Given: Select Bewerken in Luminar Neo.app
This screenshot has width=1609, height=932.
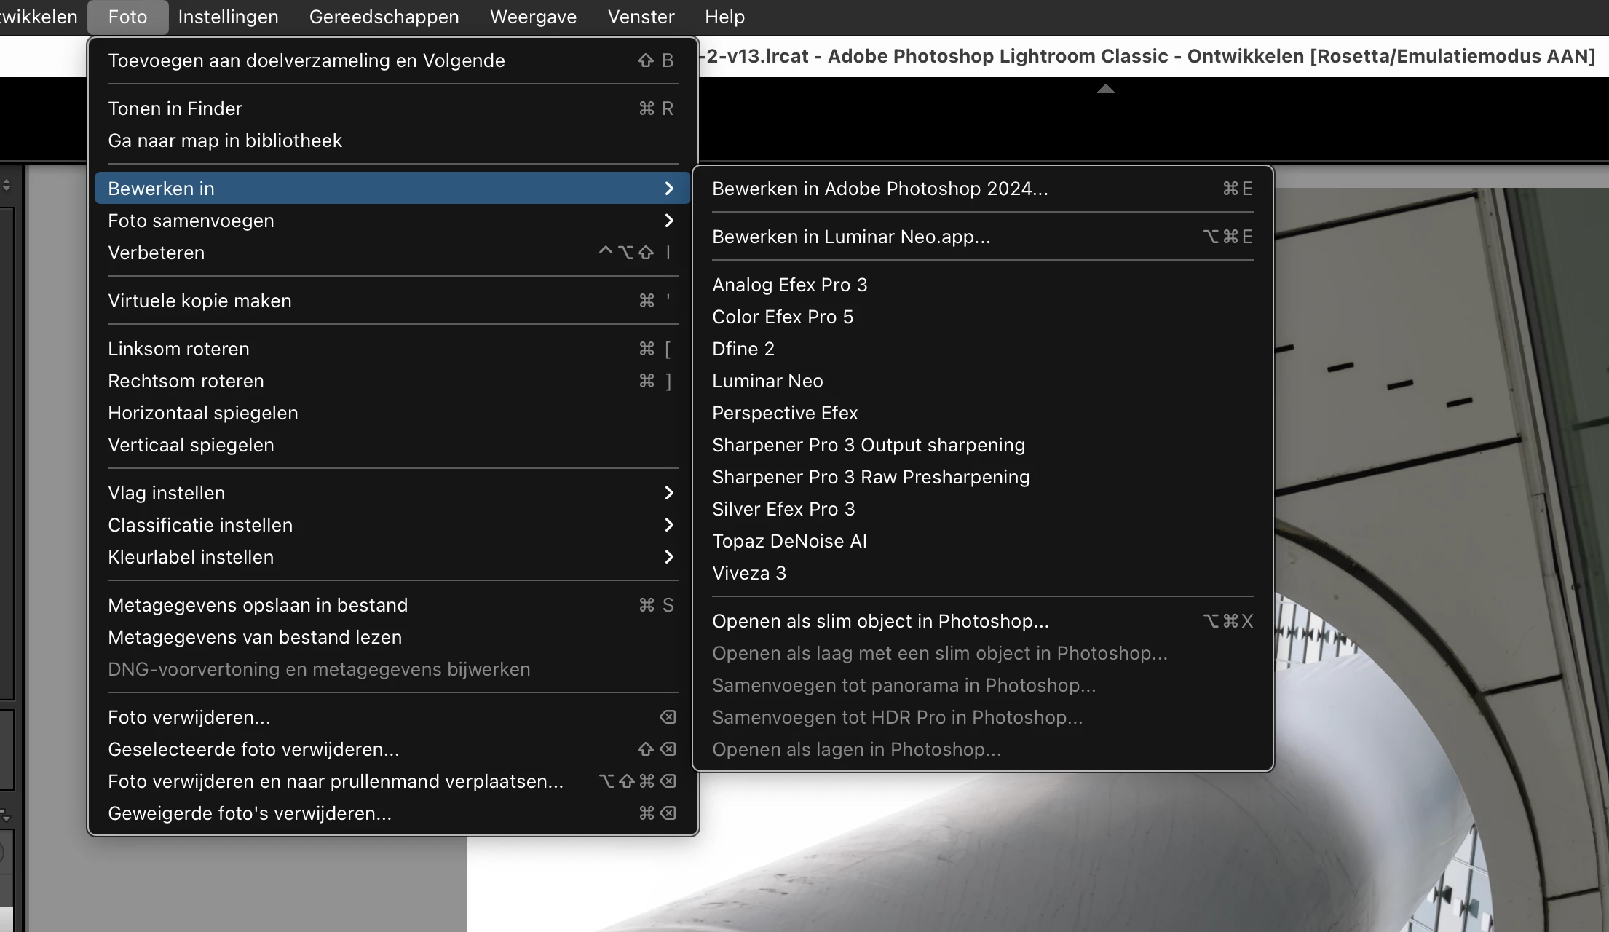Looking at the screenshot, I should [850, 237].
